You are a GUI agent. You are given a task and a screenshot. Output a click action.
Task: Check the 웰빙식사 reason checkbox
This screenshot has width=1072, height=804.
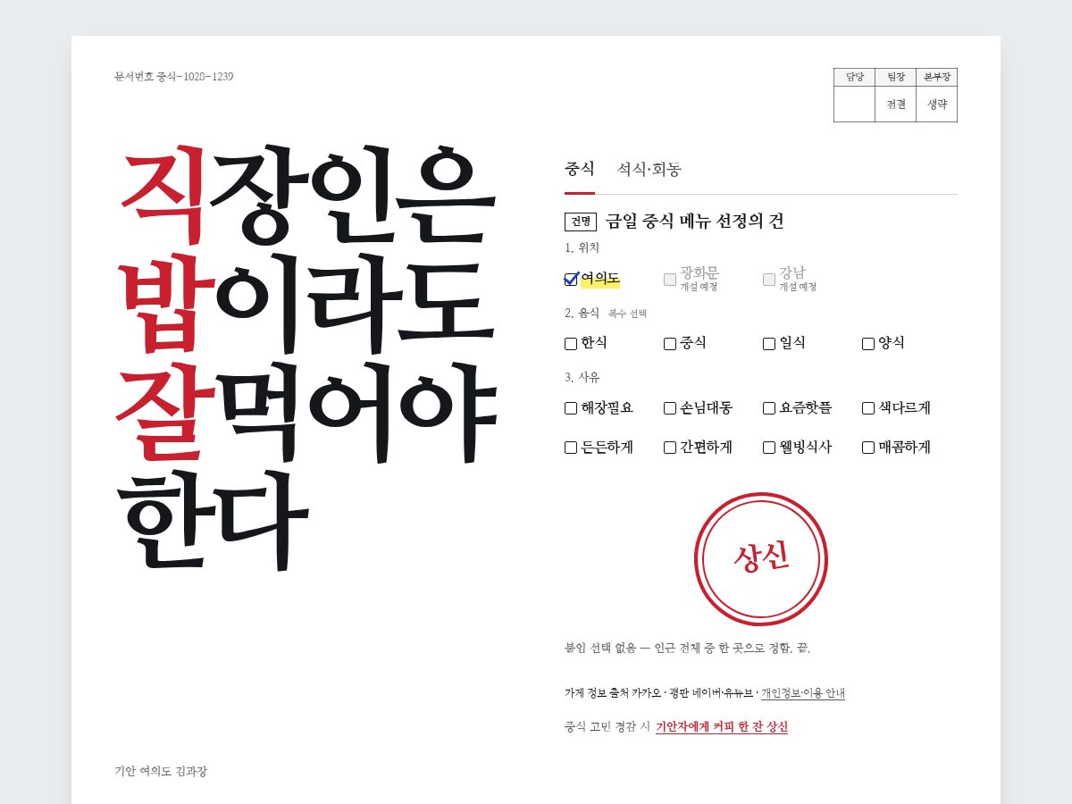point(769,448)
